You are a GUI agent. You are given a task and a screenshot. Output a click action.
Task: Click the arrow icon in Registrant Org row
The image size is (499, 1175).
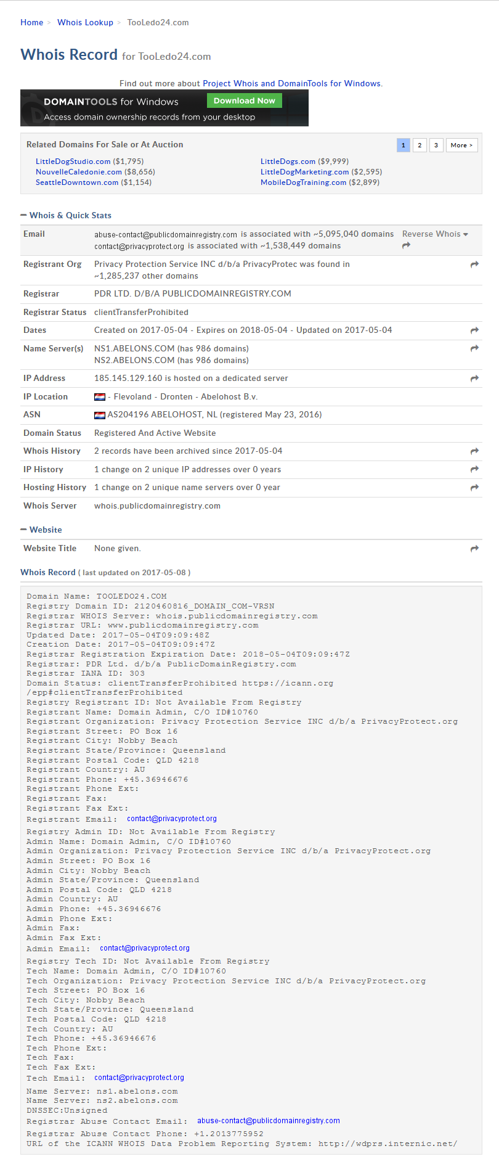pos(474,264)
